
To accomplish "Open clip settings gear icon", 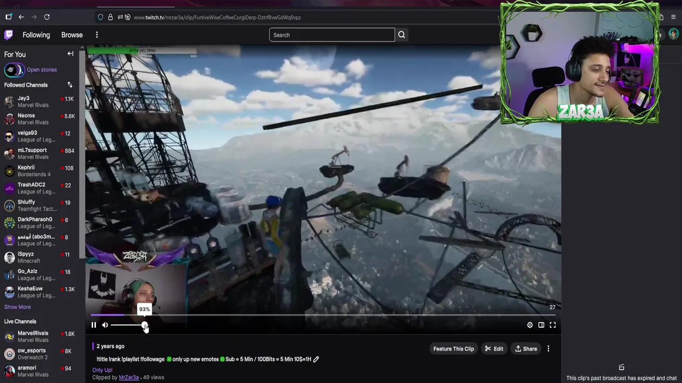I will pyautogui.click(x=530, y=325).
